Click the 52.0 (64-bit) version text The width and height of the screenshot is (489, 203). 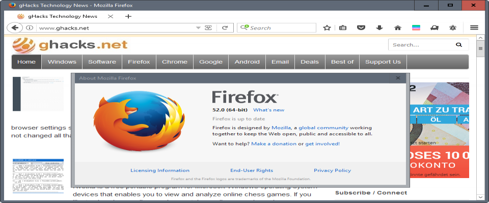[230, 110]
